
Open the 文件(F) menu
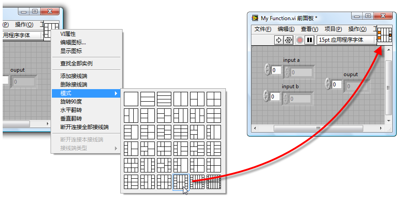263,29
